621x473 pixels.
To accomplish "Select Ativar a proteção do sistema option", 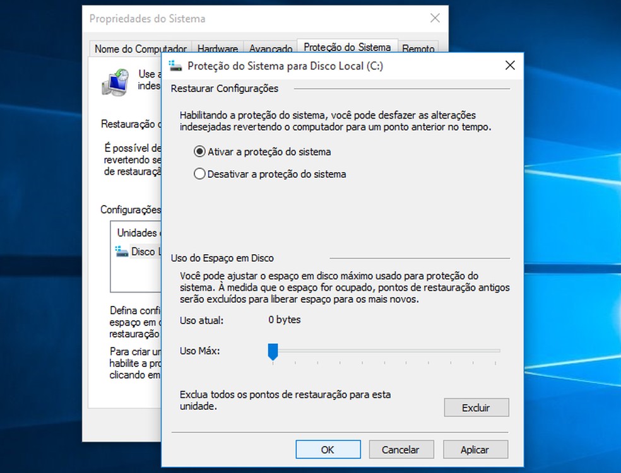I will (262, 151).
